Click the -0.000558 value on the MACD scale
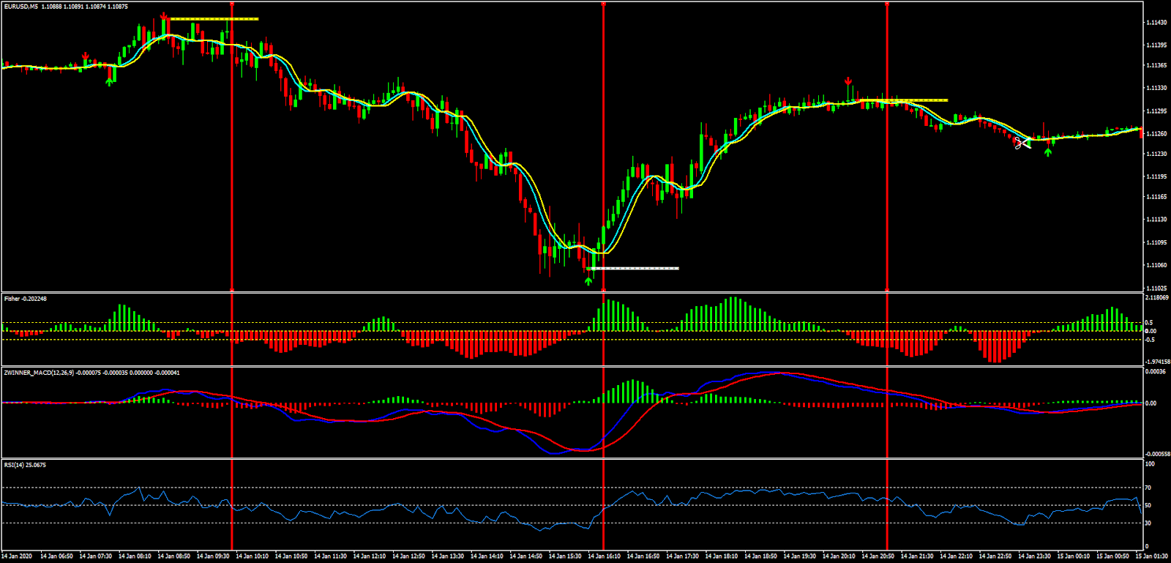Screen dimensions: 1171x563 tap(1157, 454)
